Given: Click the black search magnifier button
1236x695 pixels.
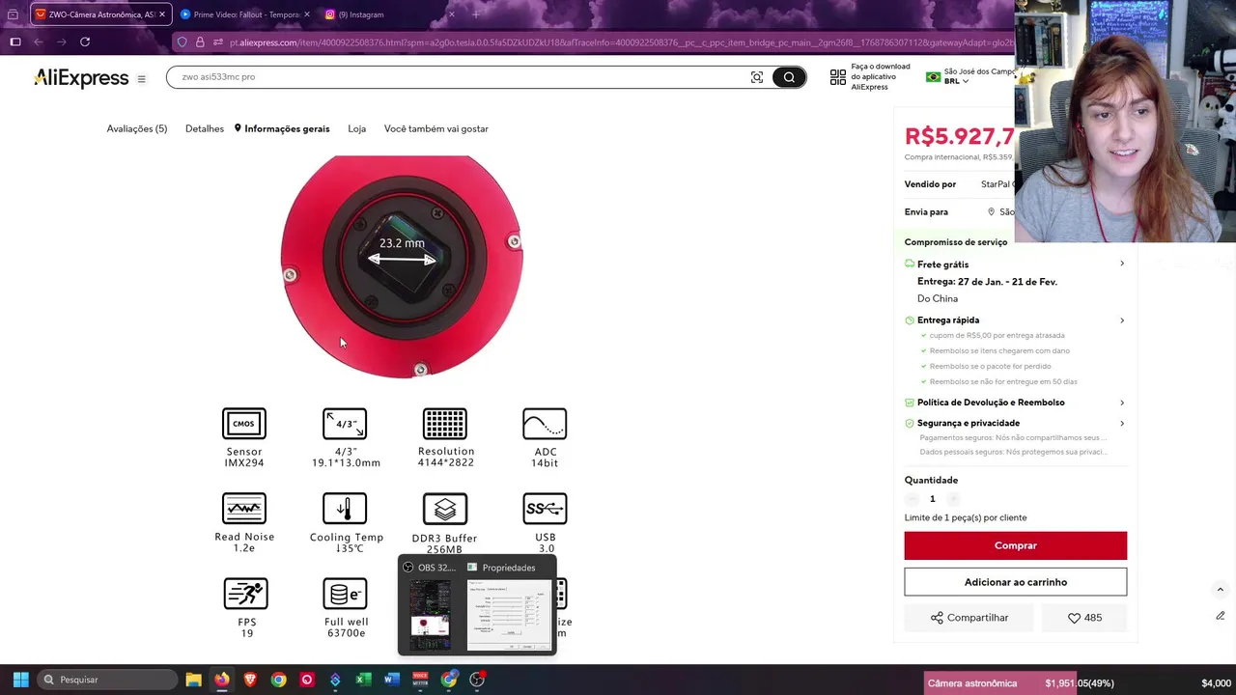Looking at the screenshot, I should 789,77.
